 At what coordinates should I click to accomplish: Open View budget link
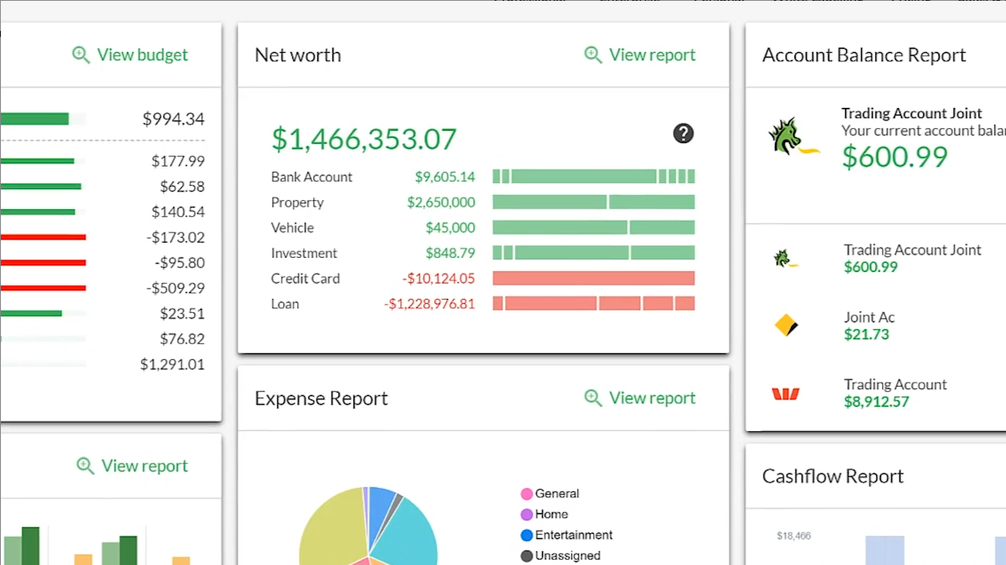(x=142, y=54)
